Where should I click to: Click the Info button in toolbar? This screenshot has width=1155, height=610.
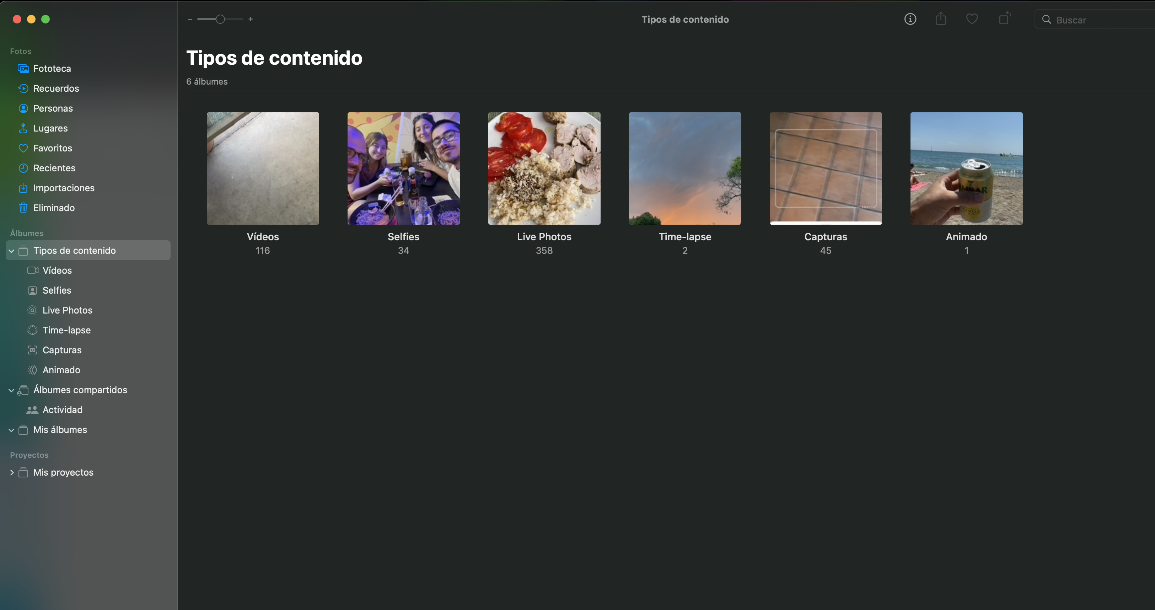pyautogui.click(x=910, y=19)
